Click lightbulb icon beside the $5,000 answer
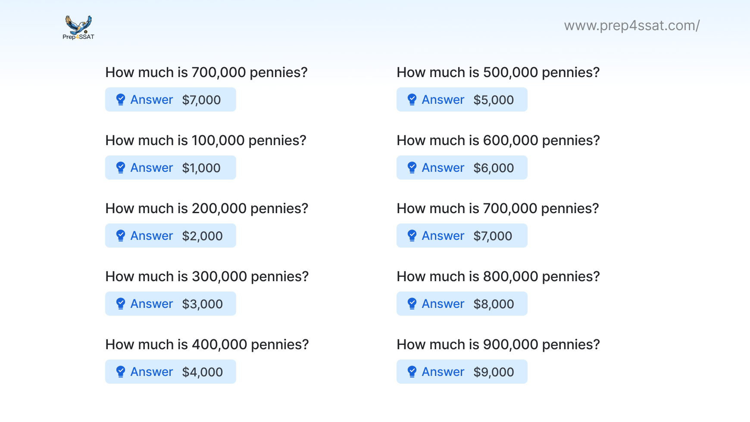 pos(412,99)
